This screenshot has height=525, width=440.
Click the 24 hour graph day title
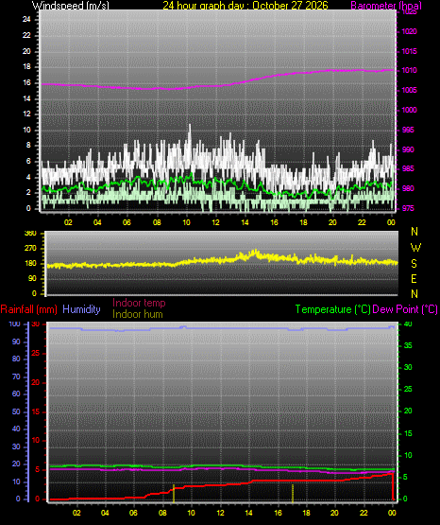[245, 5]
